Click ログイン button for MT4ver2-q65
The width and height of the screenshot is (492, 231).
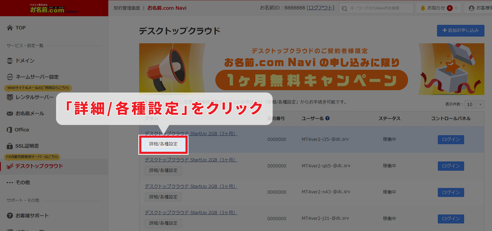coord(451,166)
